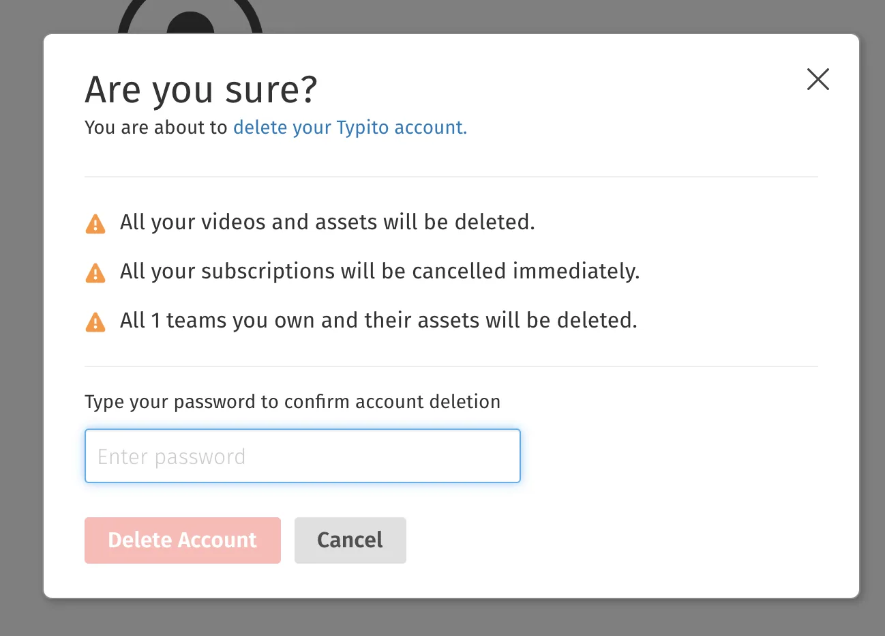
Task: Click the Cancel button
Action: pyautogui.click(x=350, y=540)
